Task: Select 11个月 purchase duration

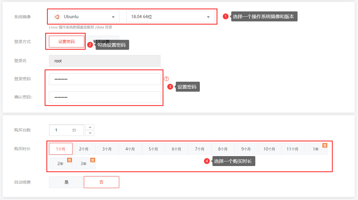Action: pyautogui.click(x=292, y=149)
